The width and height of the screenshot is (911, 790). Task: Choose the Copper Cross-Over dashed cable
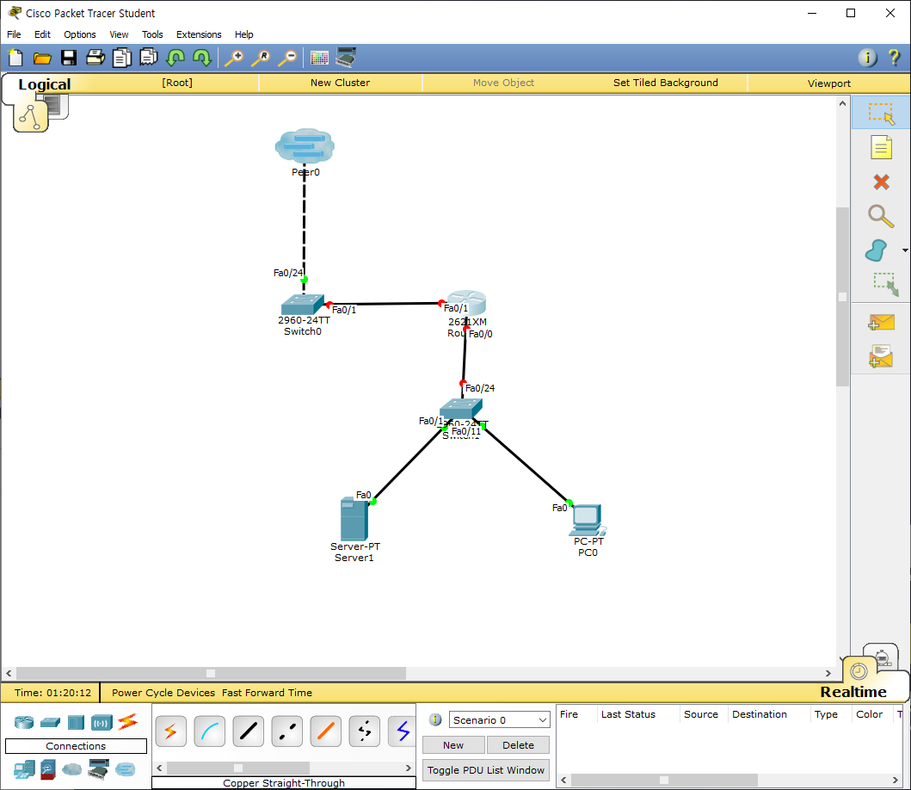coord(287,731)
